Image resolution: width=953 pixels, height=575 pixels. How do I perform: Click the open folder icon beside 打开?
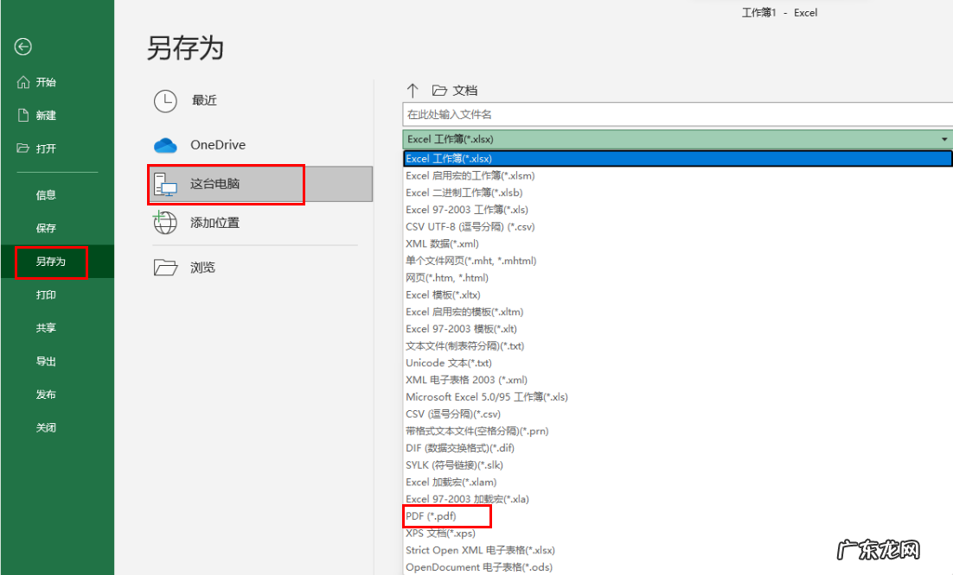point(23,148)
